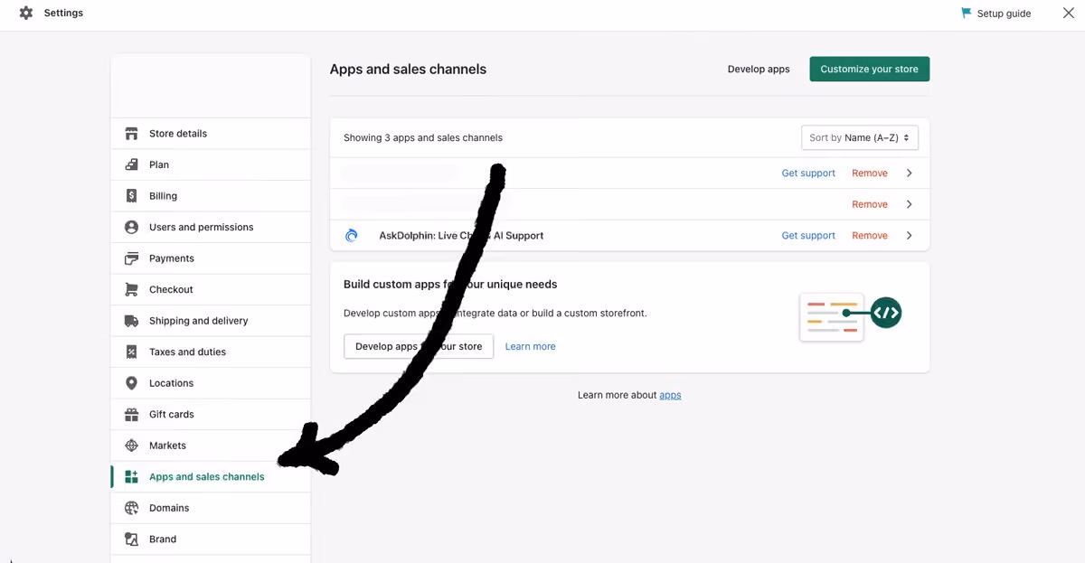Expand the second app row chevron
The image size is (1085, 563).
click(909, 204)
